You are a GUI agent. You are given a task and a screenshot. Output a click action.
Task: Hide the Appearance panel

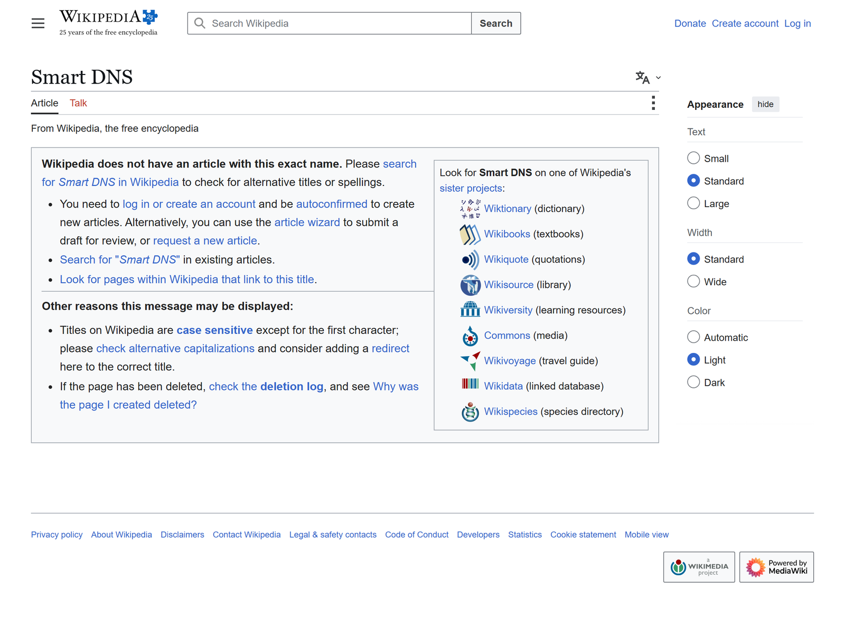[x=765, y=104]
